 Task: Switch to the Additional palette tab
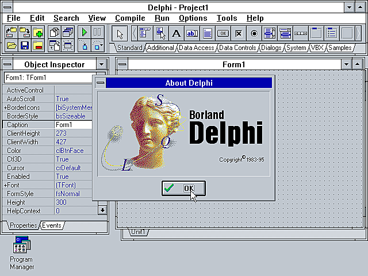tap(160, 48)
